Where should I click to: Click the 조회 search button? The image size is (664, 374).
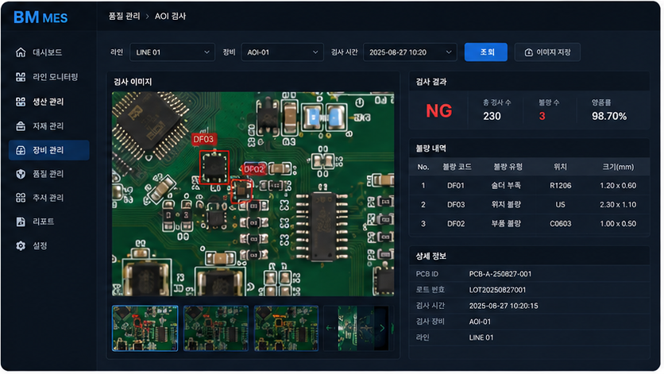tap(486, 52)
